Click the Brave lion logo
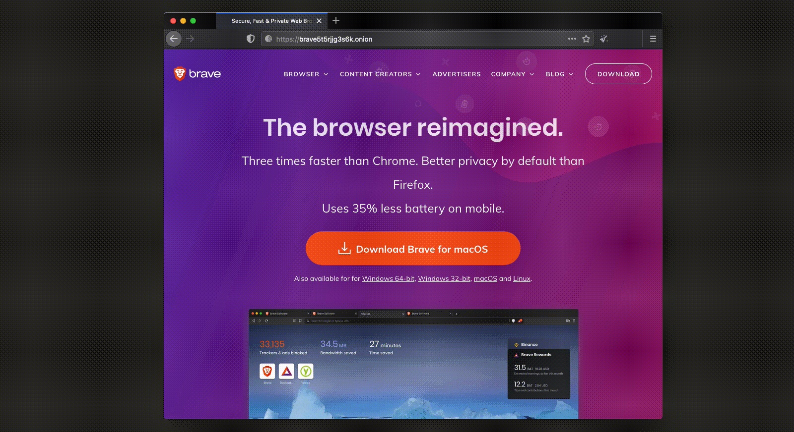Screen dimensions: 794x432 click(x=197, y=74)
